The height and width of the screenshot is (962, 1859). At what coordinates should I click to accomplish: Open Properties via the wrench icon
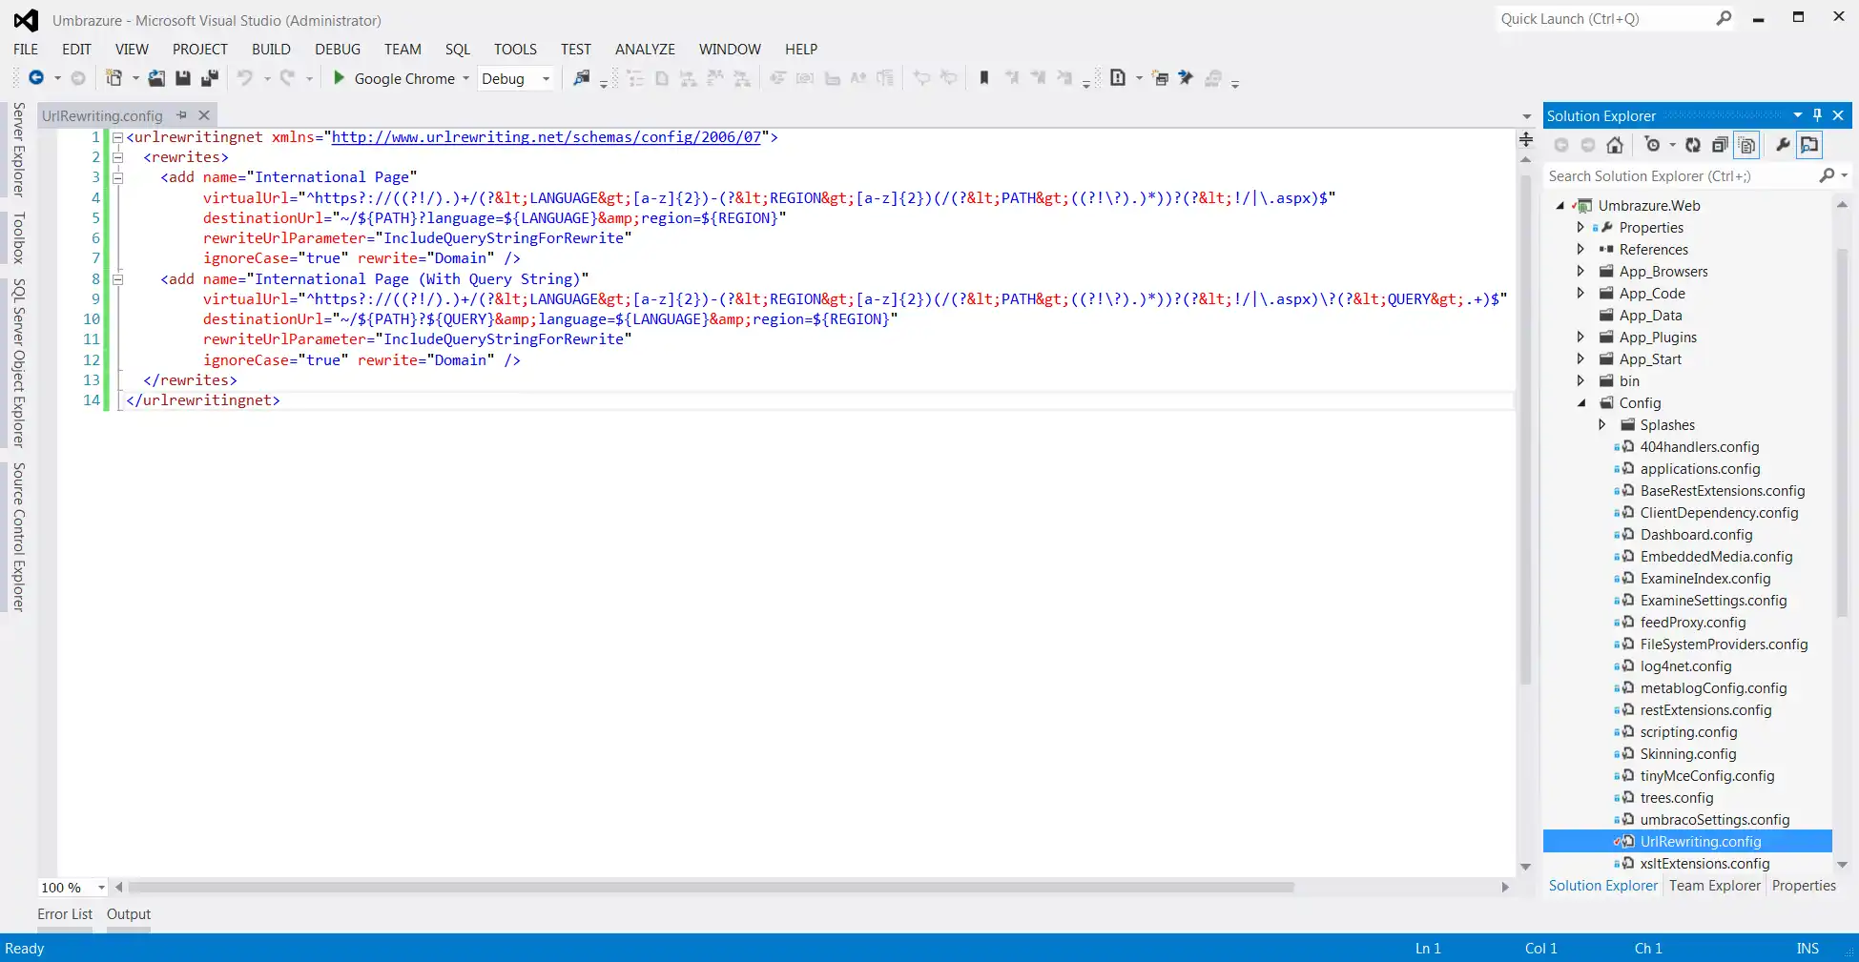pyautogui.click(x=1783, y=145)
